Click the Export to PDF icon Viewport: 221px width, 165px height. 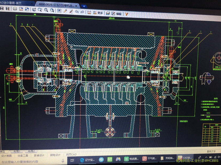(21, 9)
